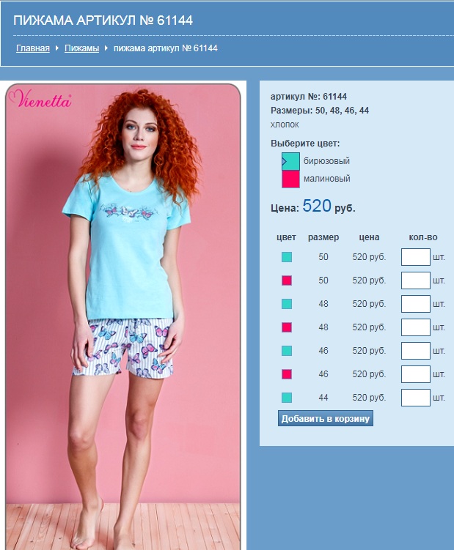
Task: Click the Vienetta brand logo on photo
Action: pyautogui.click(x=40, y=99)
